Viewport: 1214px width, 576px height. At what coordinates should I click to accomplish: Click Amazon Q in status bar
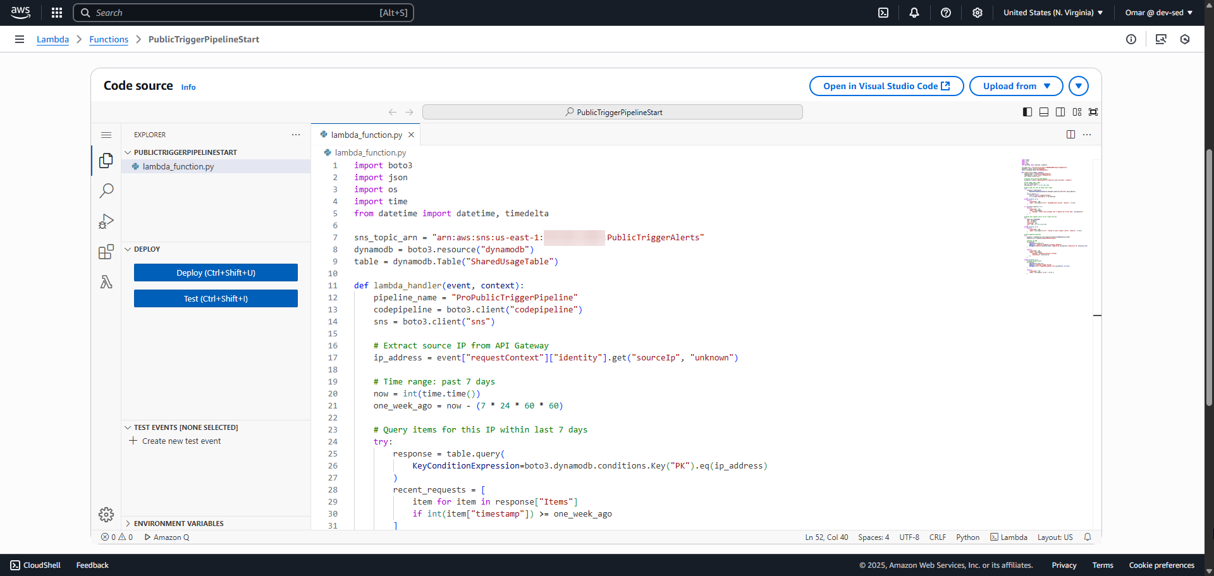tap(167, 537)
